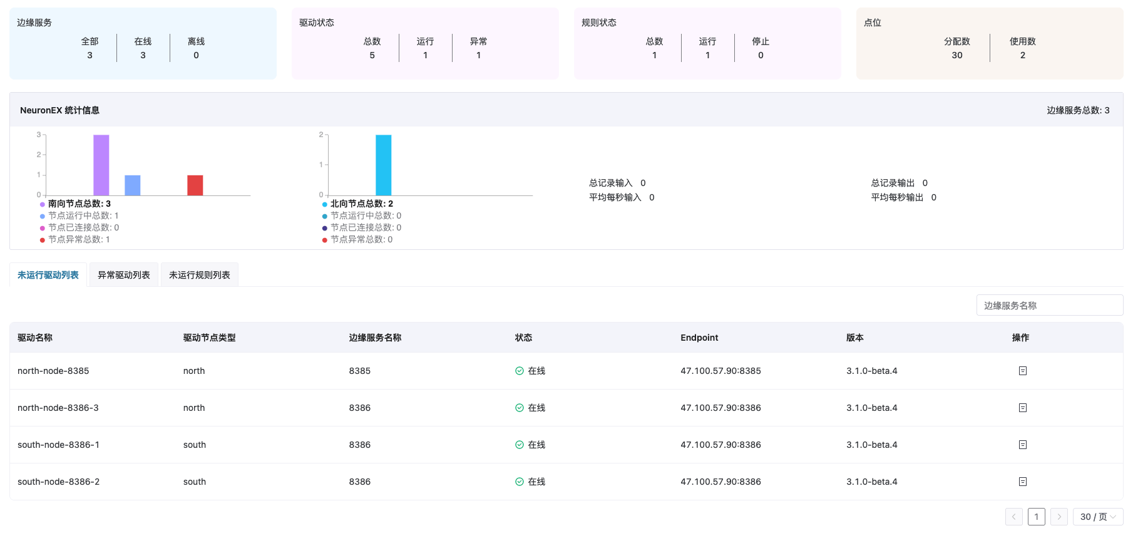Toggle southbound legend 节点异常总数: 1

(x=74, y=239)
